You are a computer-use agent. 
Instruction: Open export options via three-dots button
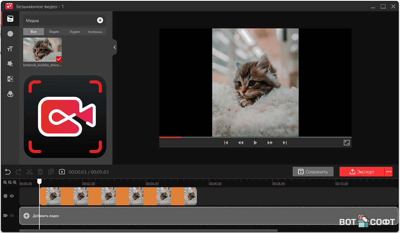(x=389, y=172)
